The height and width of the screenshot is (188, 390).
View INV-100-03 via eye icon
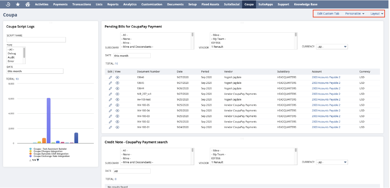[x=117, y=116]
